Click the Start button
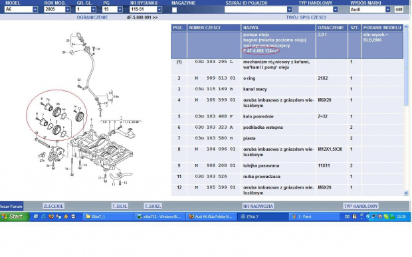Screen dimensions: 412x257 tap(14, 216)
